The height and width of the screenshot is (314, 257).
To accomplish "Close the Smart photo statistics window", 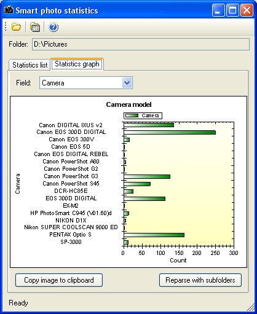I will 247,10.
